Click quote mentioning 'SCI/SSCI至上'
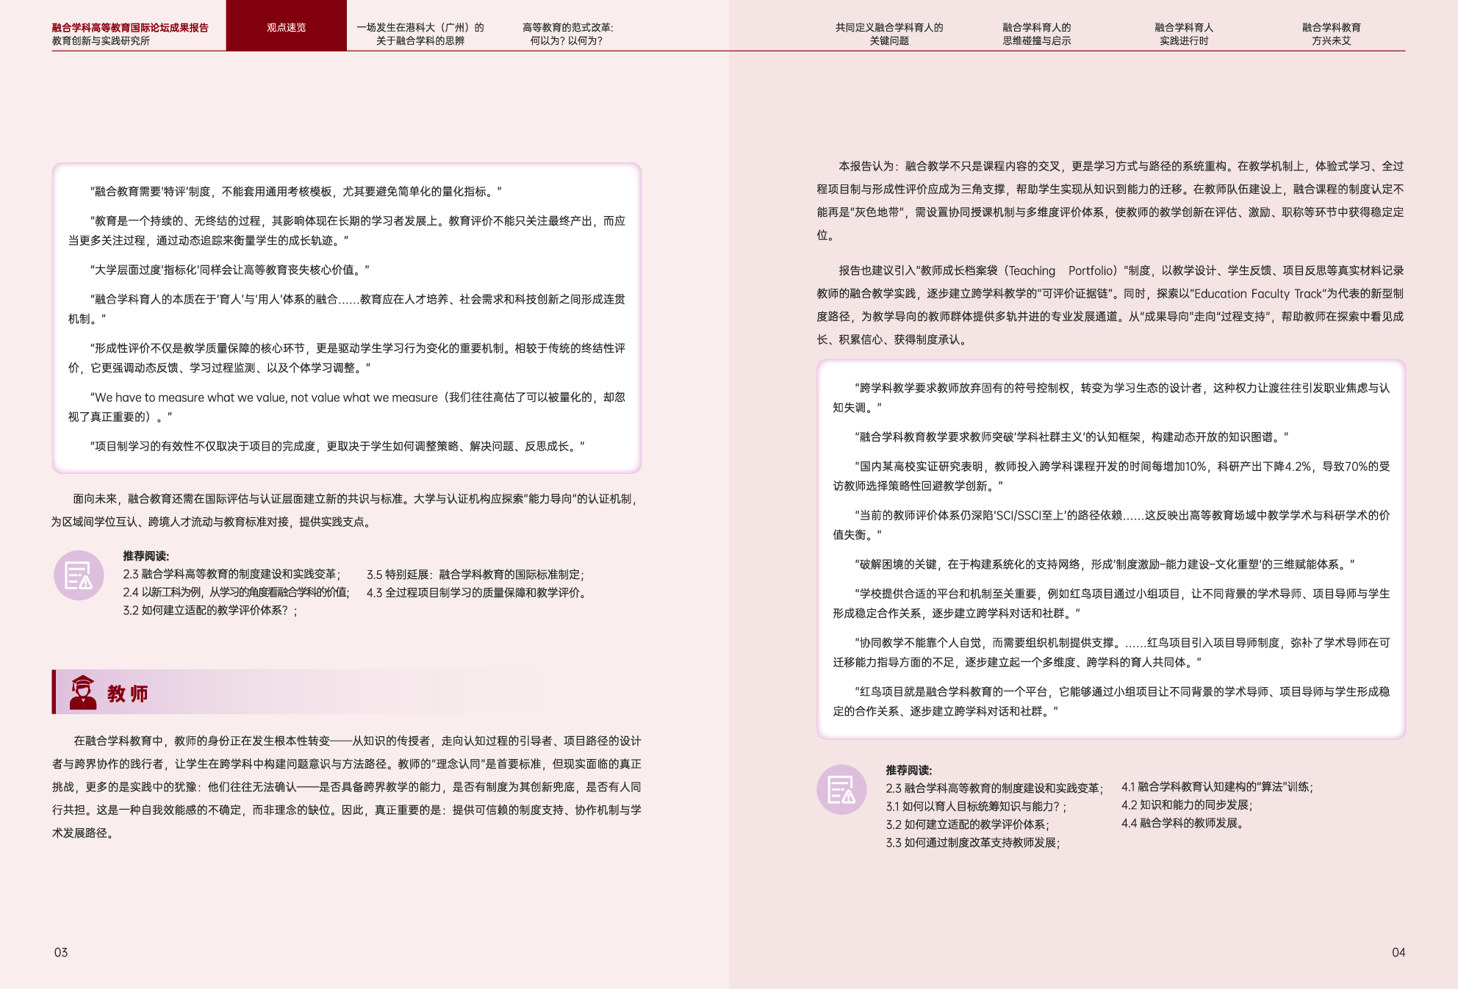This screenshot has width=1458, height=989. [1111, 525]
